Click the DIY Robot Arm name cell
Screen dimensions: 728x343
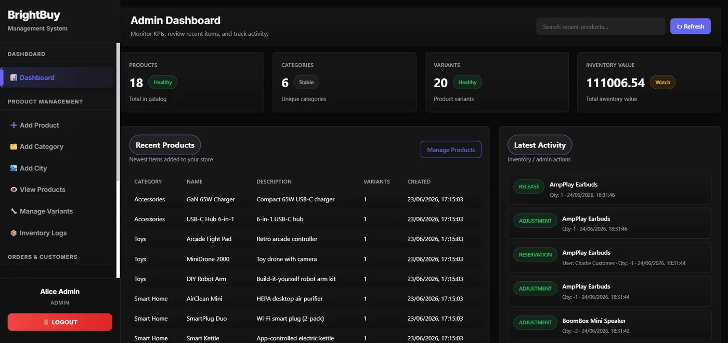click(206, 279)
